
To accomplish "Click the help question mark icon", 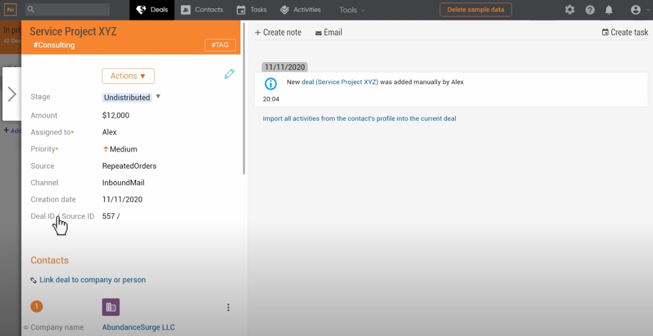I will click(x=590, y=9).
